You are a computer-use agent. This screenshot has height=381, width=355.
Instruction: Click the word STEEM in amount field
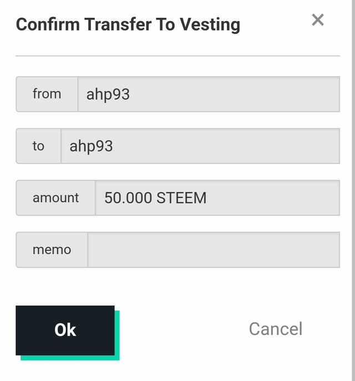coord(181,198)
